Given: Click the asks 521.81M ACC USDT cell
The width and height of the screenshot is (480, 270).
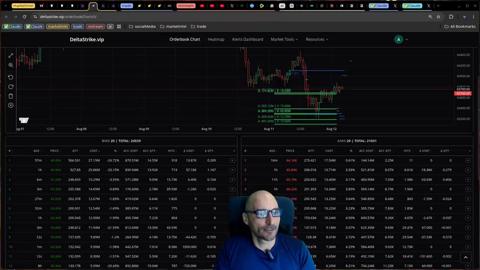Looking at the screenshot, I should [x=366, y=170].
